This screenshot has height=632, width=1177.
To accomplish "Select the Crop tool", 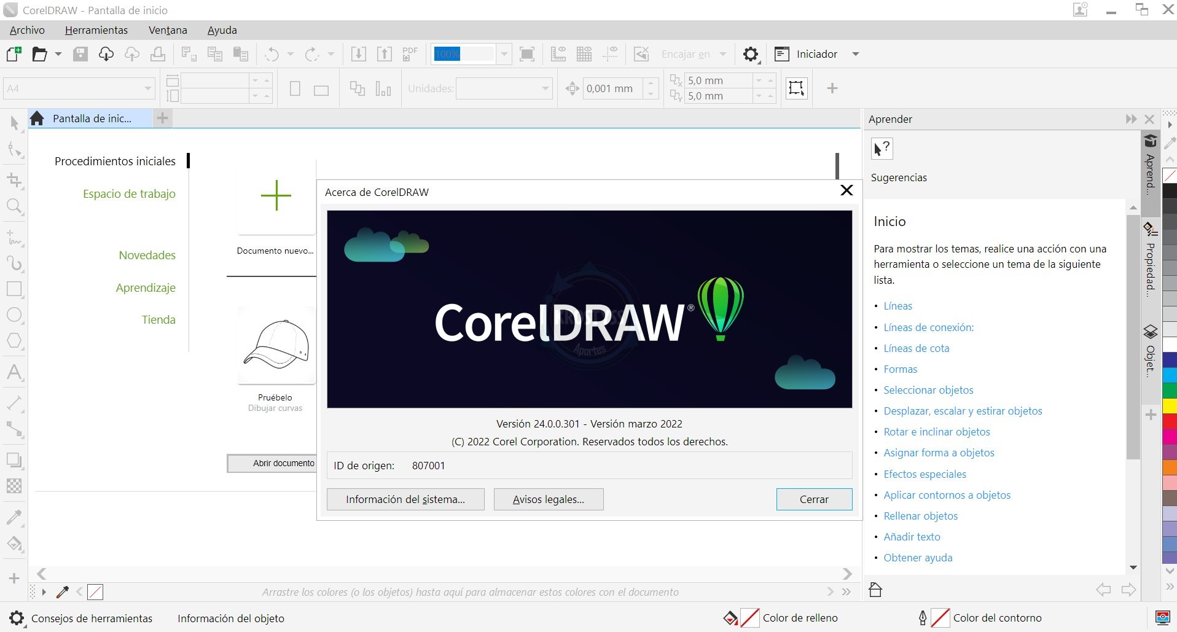I will point(14,180).
